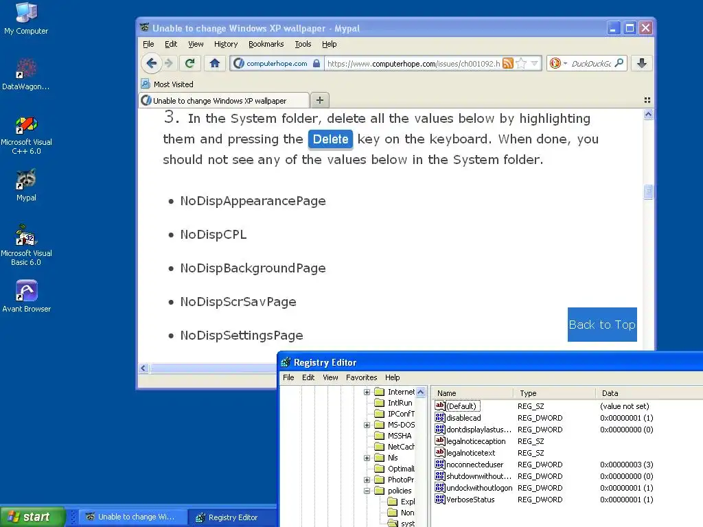Open DataWagon desktop shortcut
This screenshot has width=703, height=527.
point(26,74)
